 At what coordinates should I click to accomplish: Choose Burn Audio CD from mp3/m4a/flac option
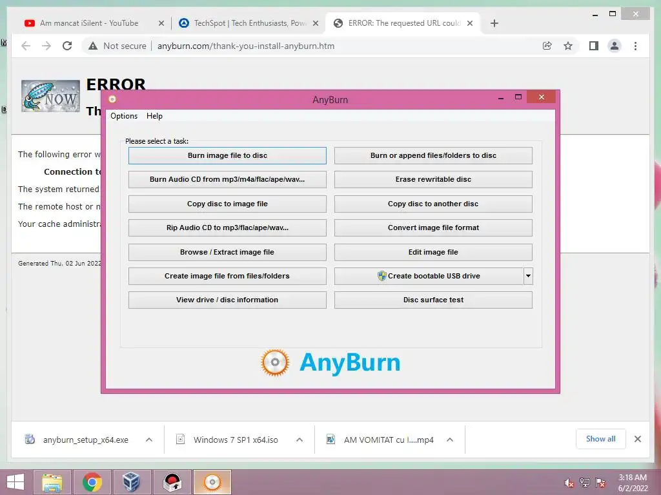227,179
